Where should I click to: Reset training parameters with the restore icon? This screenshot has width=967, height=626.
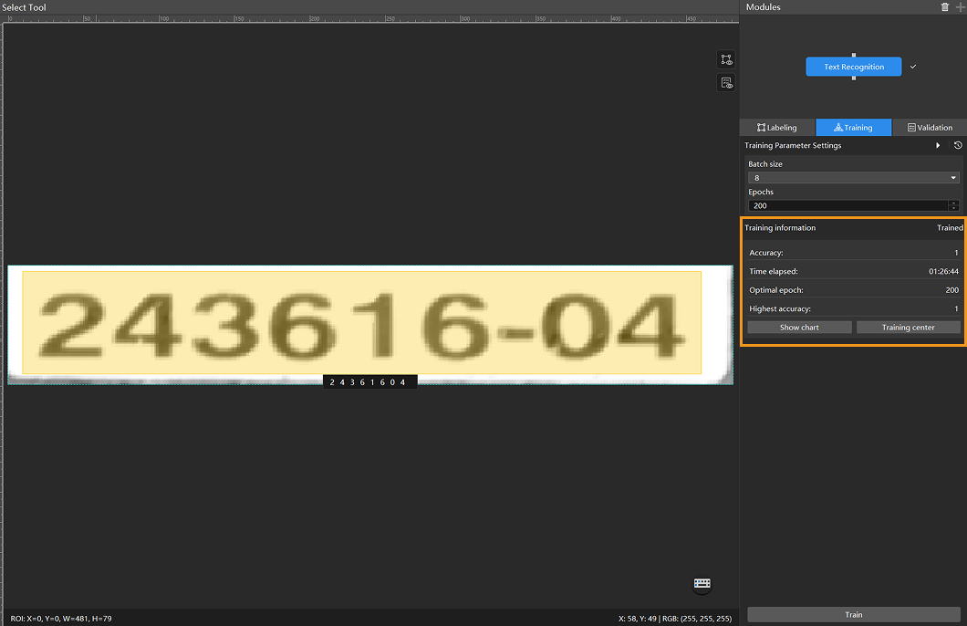pos(958,146)
